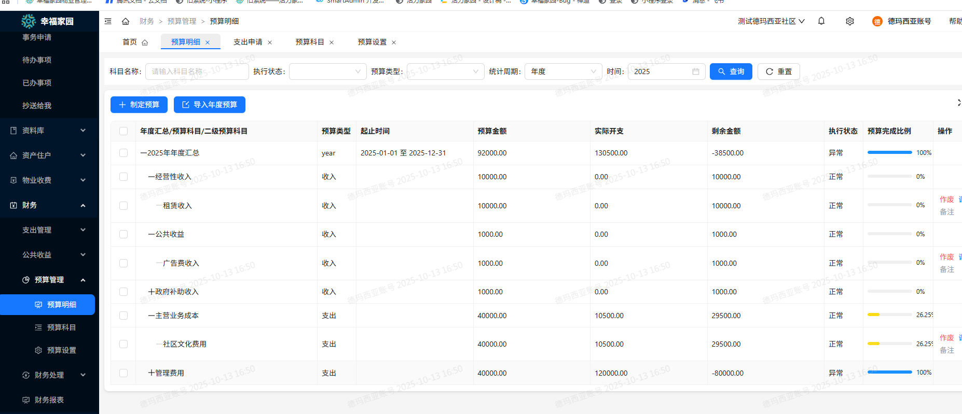Click the 物业收费 sidebar icon
The image size is (962, 414).
pos(13,180)
